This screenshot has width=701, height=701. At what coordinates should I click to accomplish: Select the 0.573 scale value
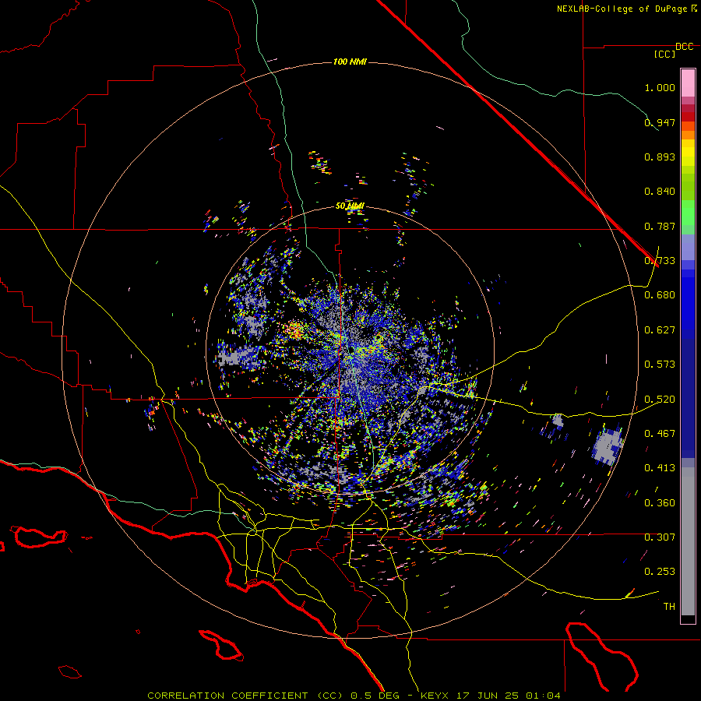[660, 365]
